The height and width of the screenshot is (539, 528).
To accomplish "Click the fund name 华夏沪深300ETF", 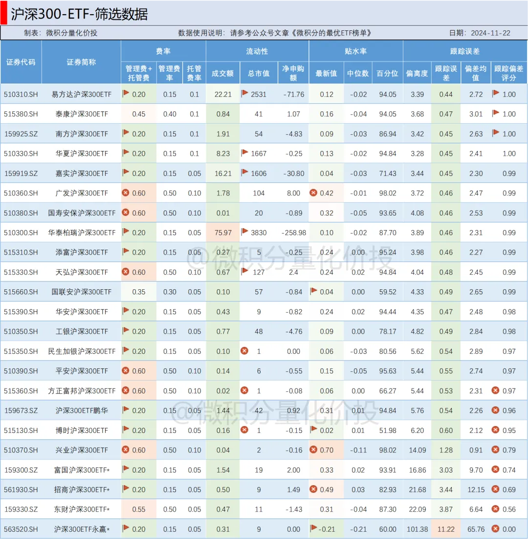I will pos(82,153).
